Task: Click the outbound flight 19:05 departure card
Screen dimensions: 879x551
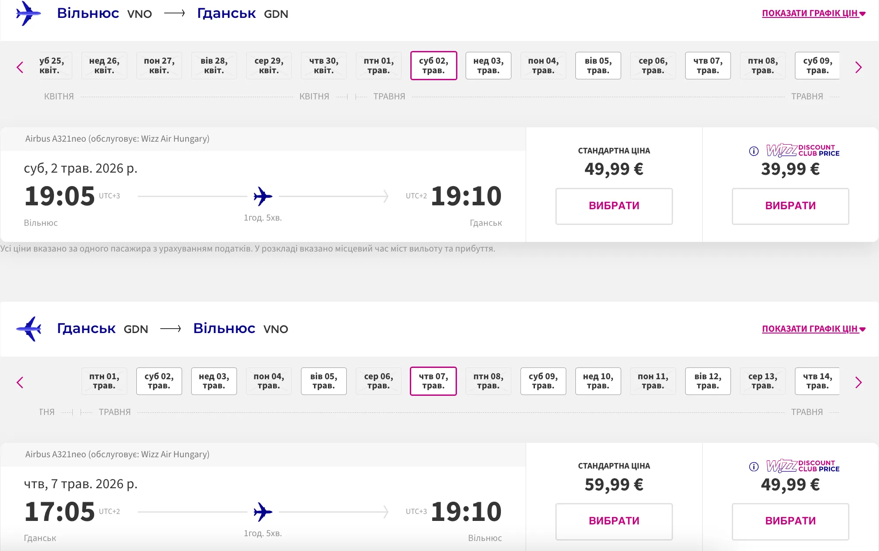Action: 263,196
